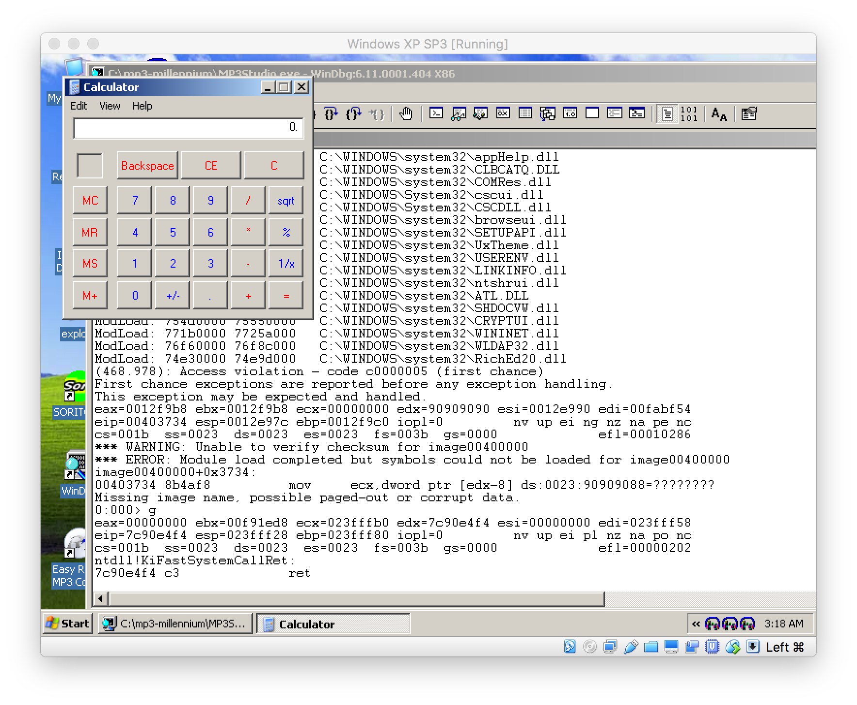Open the Memory window toolbar icon
Viewport: 857px width, 705px height.
tap(525, 113)
